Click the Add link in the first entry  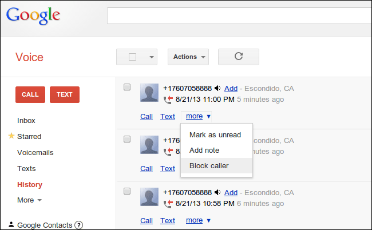point(231,88)
